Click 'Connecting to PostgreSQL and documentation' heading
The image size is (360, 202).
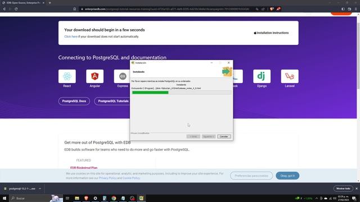pyautogui.click(x=112, y=57)
